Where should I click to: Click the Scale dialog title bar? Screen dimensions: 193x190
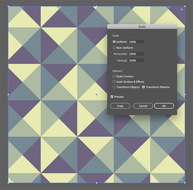(x=142, y=27)
